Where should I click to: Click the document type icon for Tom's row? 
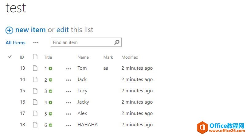click(35, 68)
